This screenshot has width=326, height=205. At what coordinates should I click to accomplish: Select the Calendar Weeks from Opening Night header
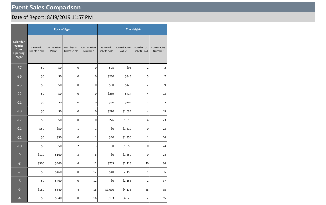click(19, 49)
